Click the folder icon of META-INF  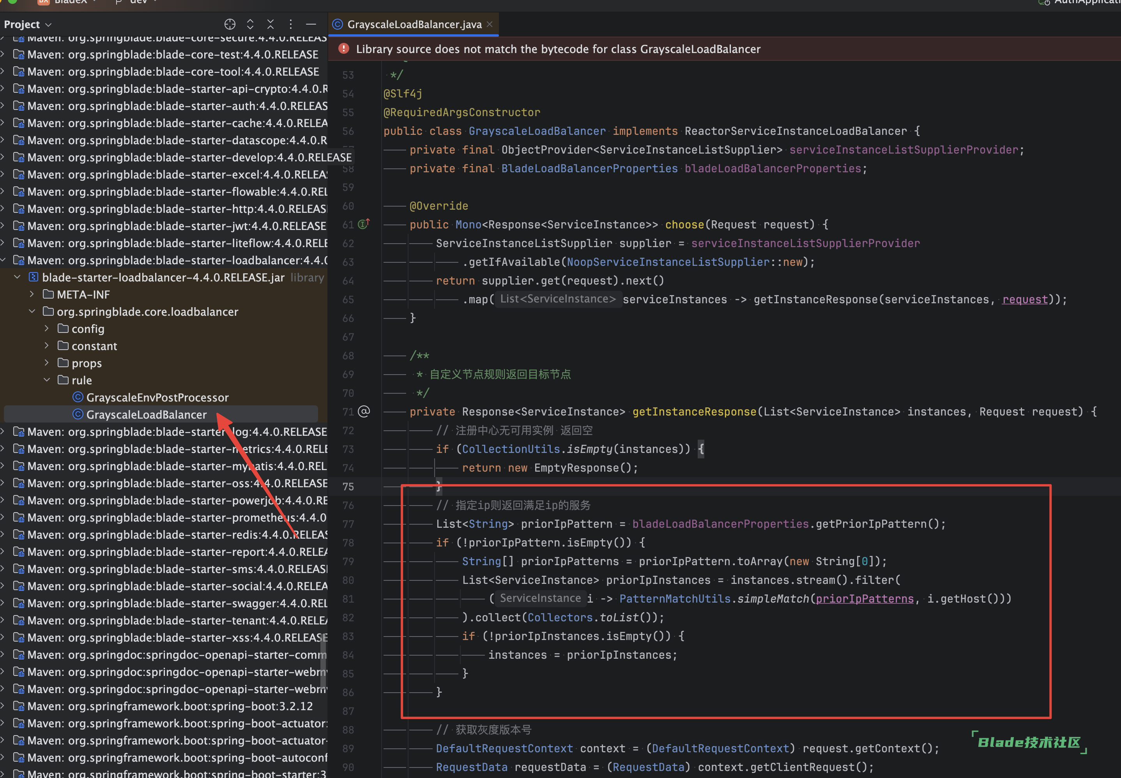pos(48,294)
